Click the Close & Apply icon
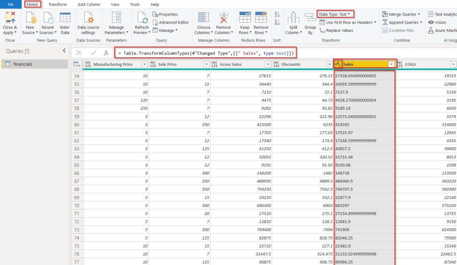457x265 pixels. click(10, 17)
